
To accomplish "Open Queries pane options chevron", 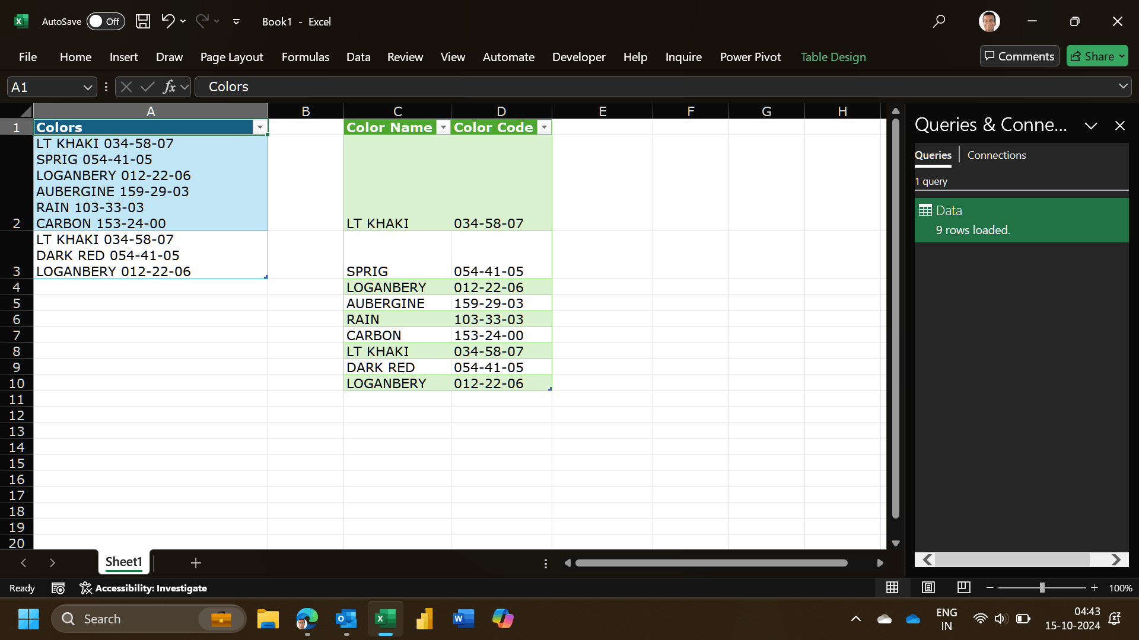I will [1090, 126].
